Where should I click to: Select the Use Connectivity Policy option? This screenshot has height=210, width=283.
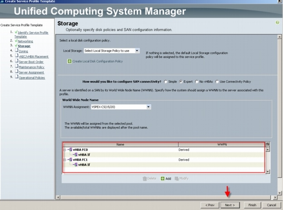(x=217, y=81)
